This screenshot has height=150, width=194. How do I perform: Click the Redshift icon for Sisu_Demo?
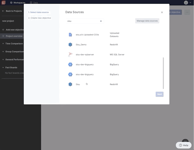tap(70, 45)
